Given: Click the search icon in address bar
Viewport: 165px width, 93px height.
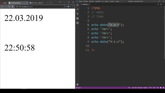Looking at the screenshot, I should (65, 6).
